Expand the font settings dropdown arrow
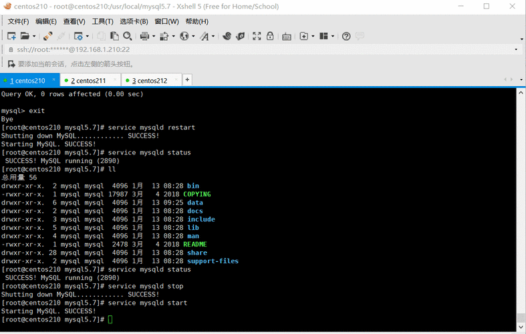The image size is (526, 334). [x=213, y=37]
